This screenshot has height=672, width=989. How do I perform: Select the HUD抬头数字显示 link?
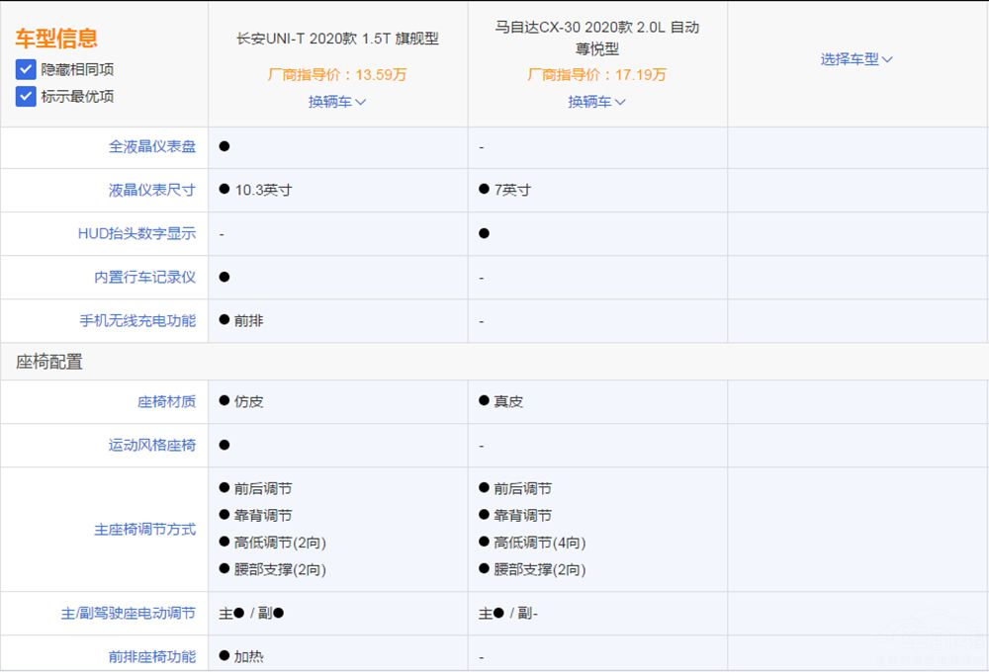point(136,233)
